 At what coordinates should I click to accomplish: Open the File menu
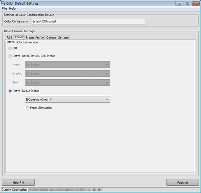4,9
